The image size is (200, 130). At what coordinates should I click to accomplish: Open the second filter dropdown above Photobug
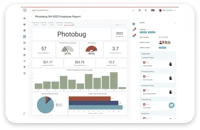(x=43, y=25)
